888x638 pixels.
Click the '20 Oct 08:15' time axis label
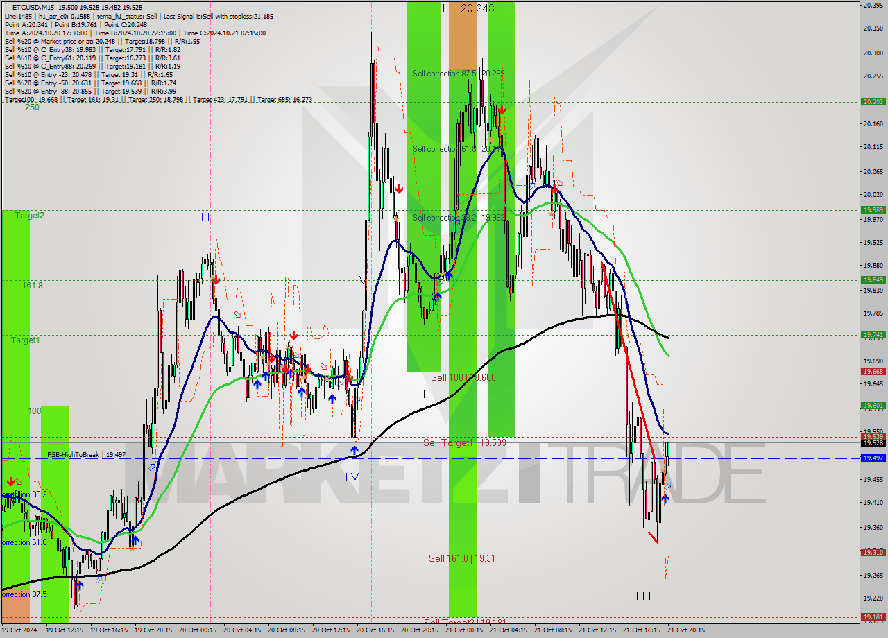coord(287,630)
